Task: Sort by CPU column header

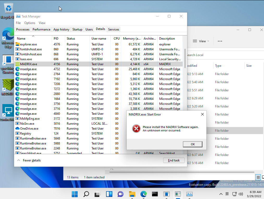Action: point(116,39)
